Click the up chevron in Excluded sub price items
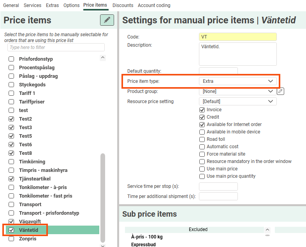The height and width of the screenshot is (247, 306). click(x=267, y=229)
